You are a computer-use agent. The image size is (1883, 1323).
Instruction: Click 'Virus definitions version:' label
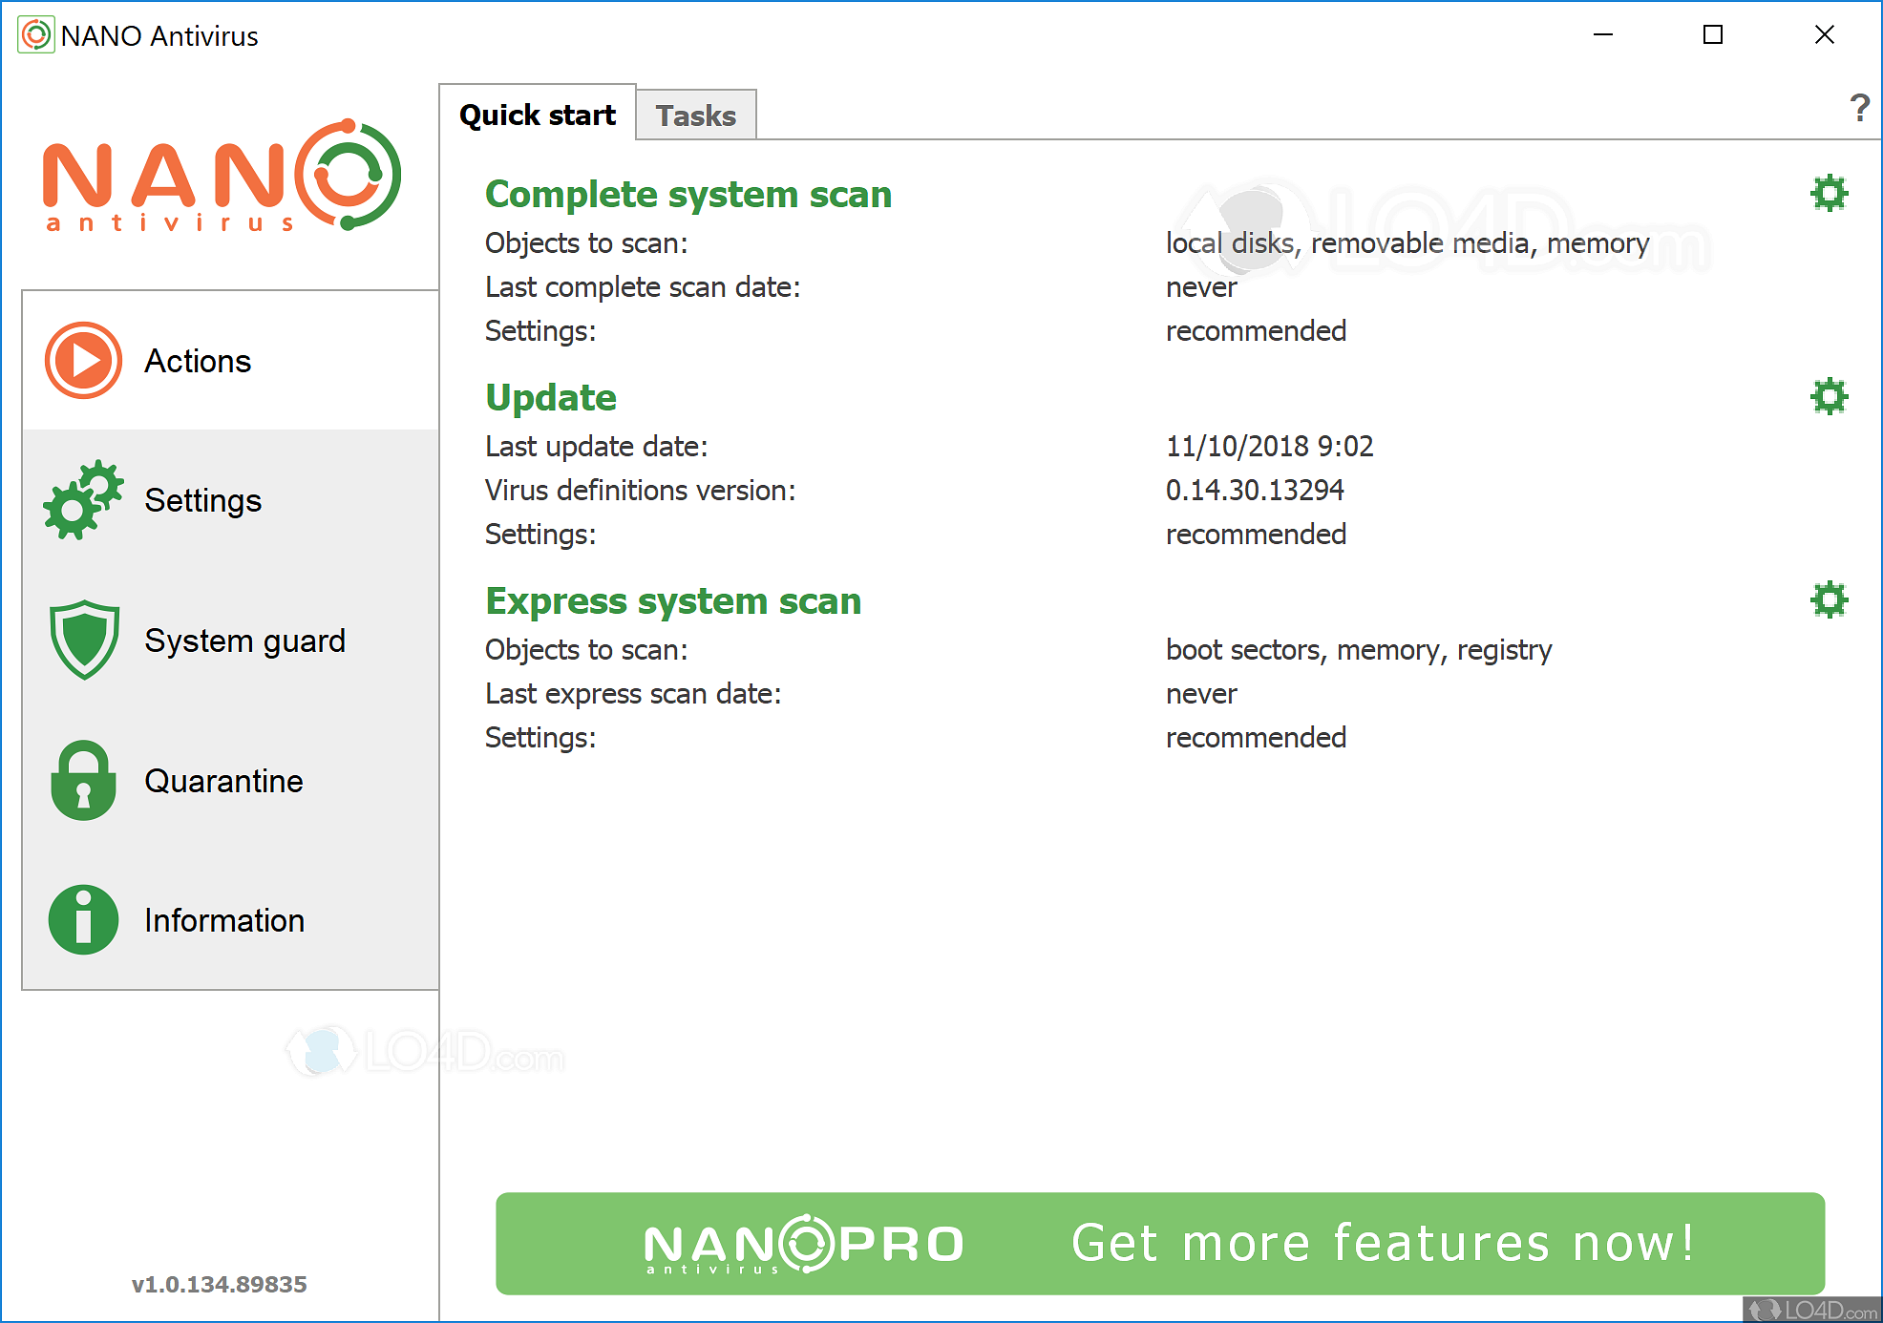(x=640, y=490)
